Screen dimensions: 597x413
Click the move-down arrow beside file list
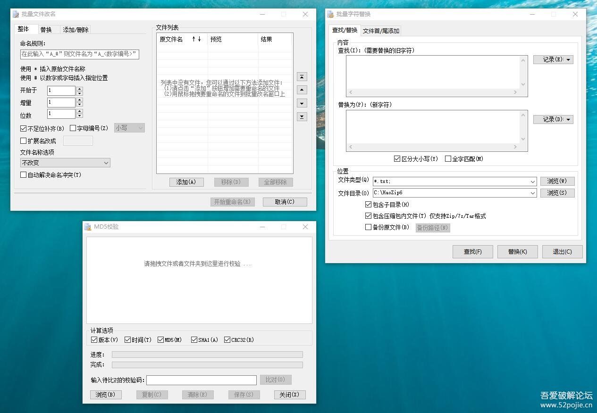(302, 103)
